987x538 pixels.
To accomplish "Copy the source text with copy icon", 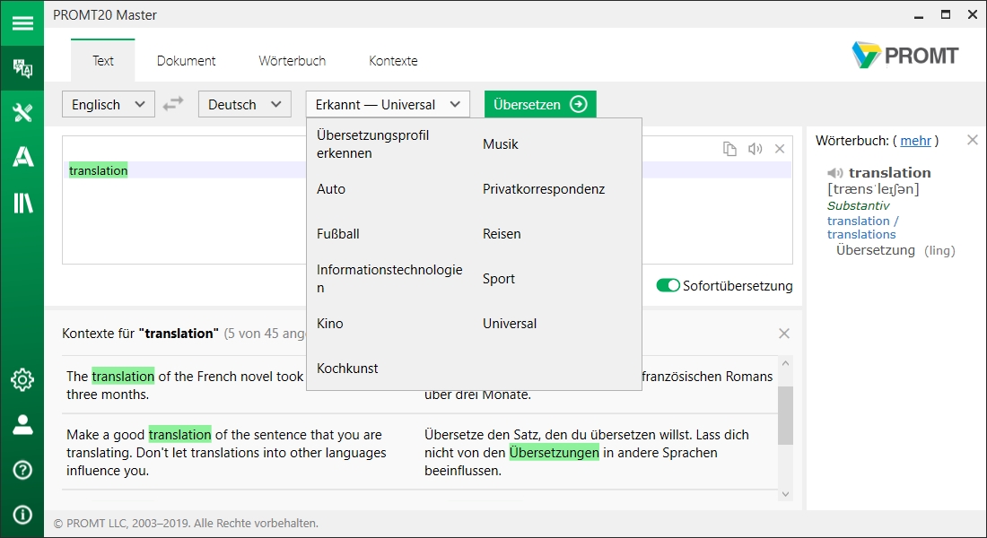I will click(x=730, y=149).
